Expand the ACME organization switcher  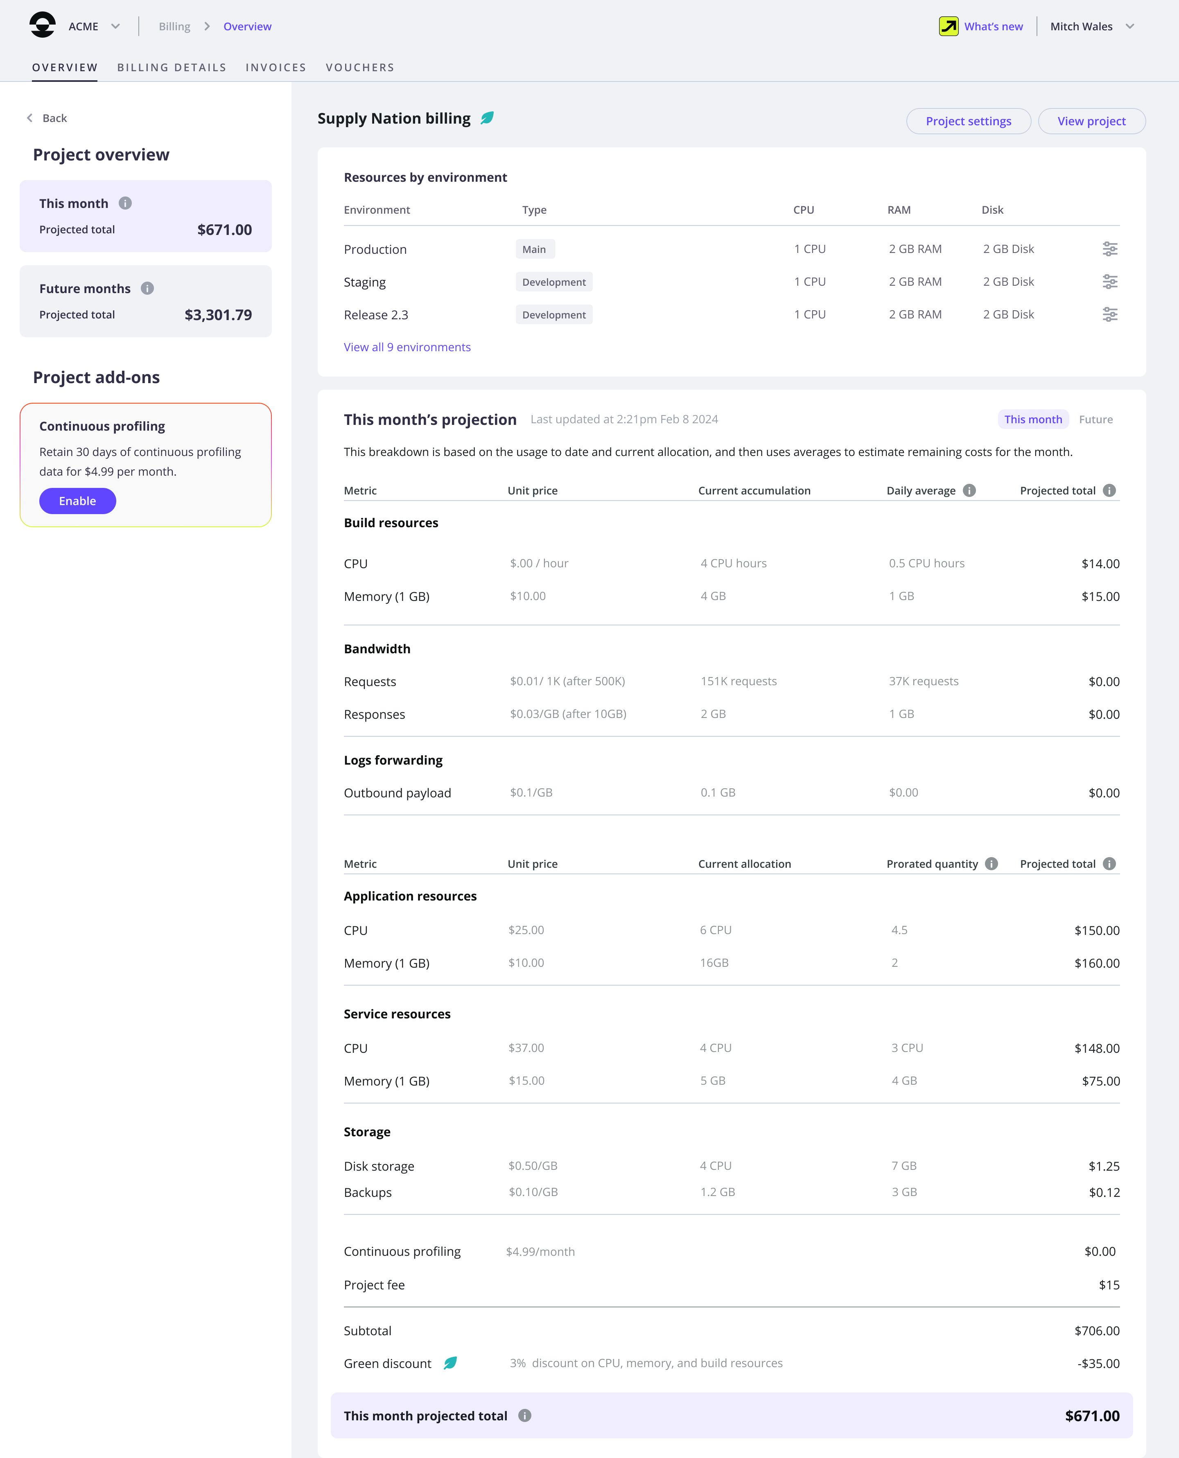[x=115, y=26]
